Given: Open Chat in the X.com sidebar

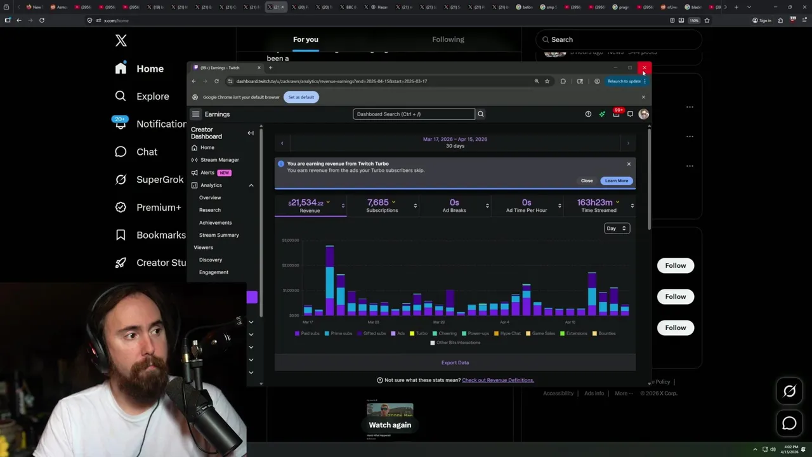Looking at the screenshot, I should pos(136,152).
